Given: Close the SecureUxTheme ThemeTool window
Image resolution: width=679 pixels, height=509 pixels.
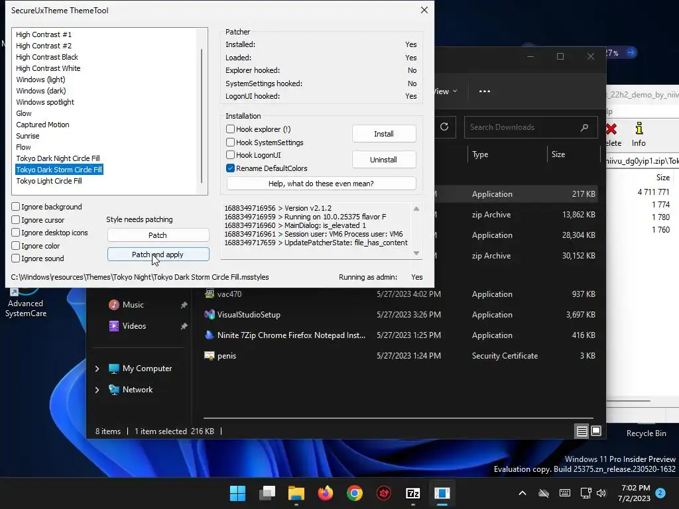Looking at the screenshot, I should pyautogui.click(x=424, y=10).
